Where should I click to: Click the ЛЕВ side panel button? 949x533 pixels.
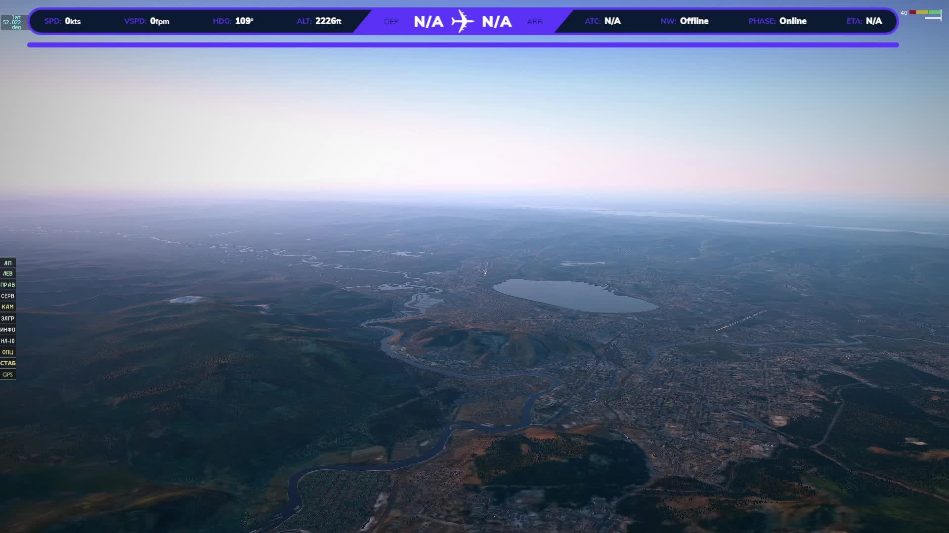pyautogui.click(x=7, y=274)
